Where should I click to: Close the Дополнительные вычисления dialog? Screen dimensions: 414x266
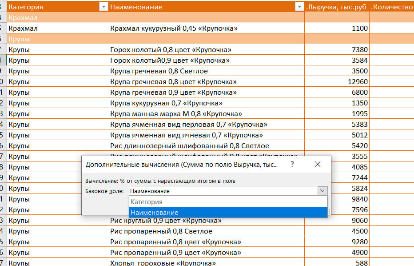317,164
